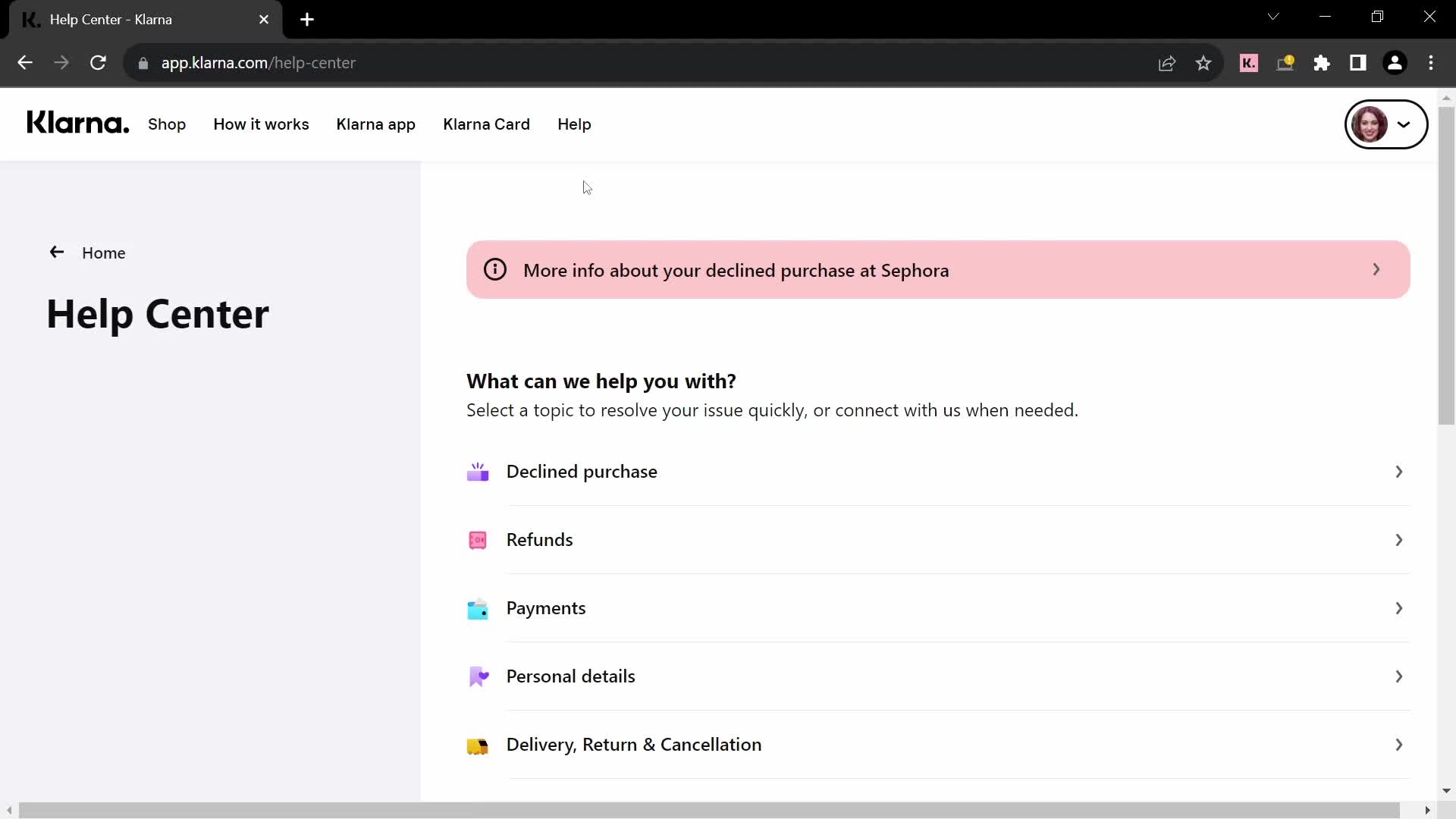Bookmark this page with the star icon
Image resolution: width=1456 pixels, height=819 pixels.
point(1203,63)
